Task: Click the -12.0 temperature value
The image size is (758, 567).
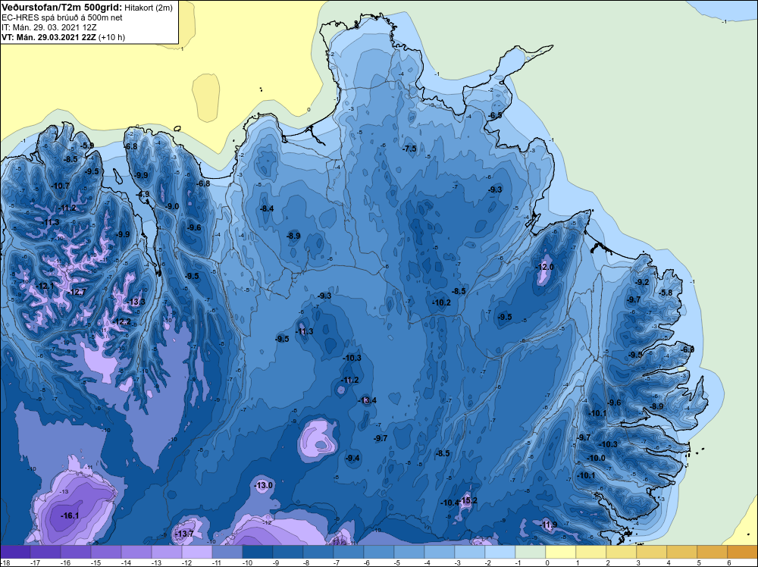Action: tap(544, 267)
